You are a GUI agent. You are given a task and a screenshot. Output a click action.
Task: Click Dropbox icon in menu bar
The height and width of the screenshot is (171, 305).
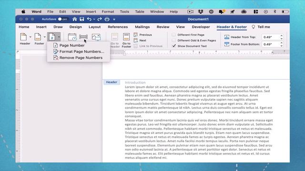201,11
